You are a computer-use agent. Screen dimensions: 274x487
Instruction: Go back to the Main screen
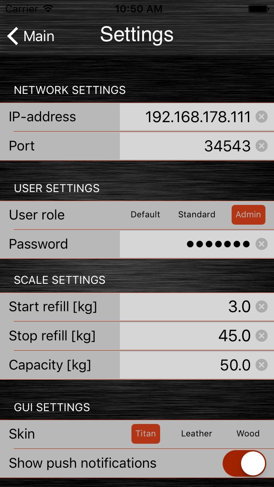(x=31, y=36)
